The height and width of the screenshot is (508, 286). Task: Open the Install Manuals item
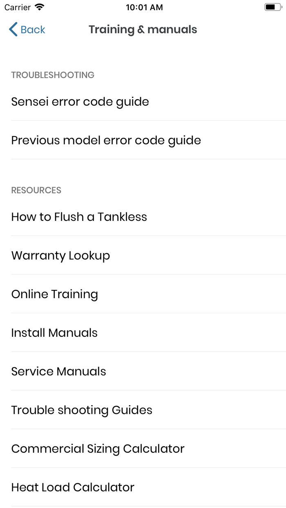(x=54, y=333)
